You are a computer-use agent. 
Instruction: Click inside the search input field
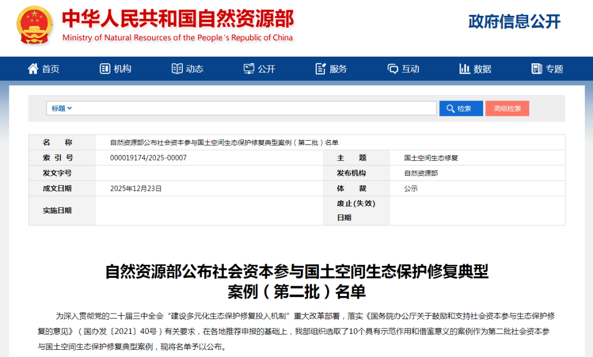coord(247,108)
